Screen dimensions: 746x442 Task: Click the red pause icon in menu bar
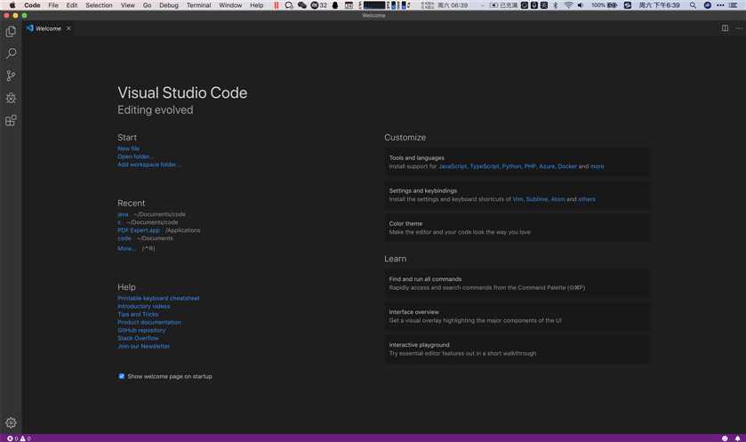click(x=276, y=5)
